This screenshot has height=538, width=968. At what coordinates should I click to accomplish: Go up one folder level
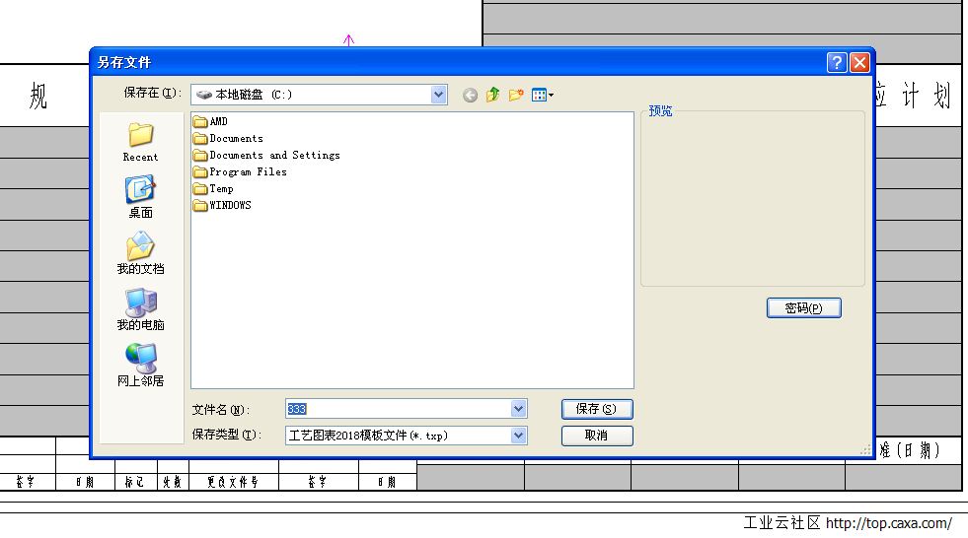493,96
